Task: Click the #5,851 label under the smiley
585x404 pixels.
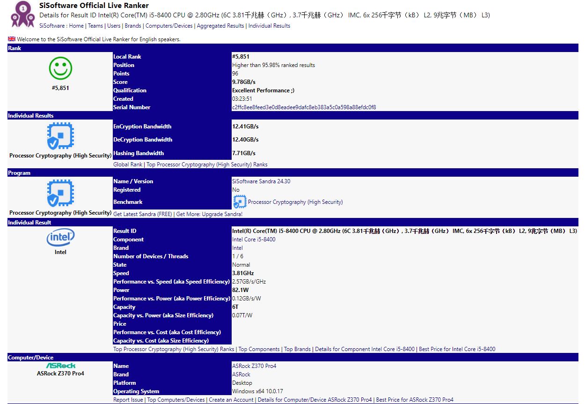Action: click(60, 88)
